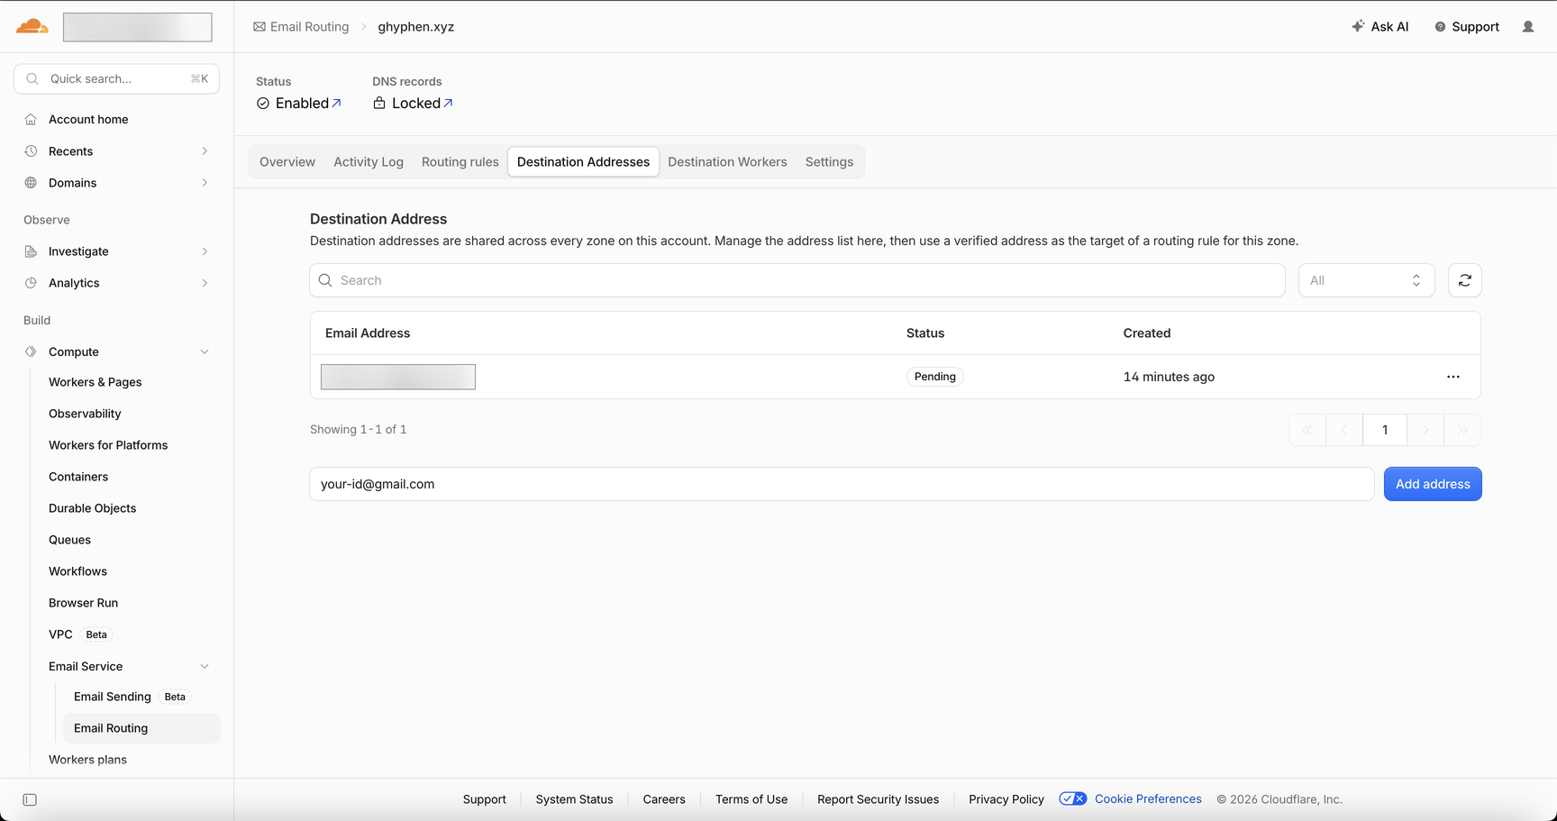Open the All status filter dropdown
Viewport: 1557px width, 821px height.
coord(1366,280)
